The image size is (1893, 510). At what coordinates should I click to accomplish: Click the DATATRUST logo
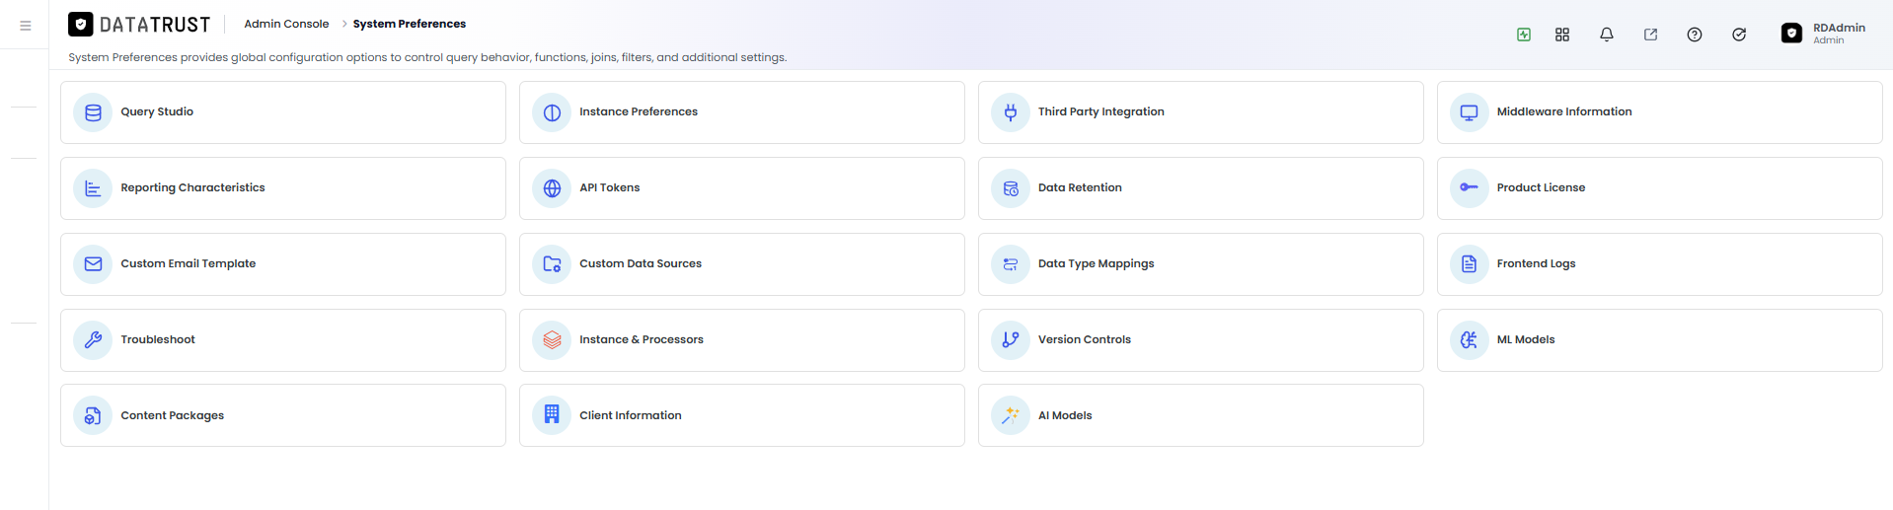(x=139, y=25)
